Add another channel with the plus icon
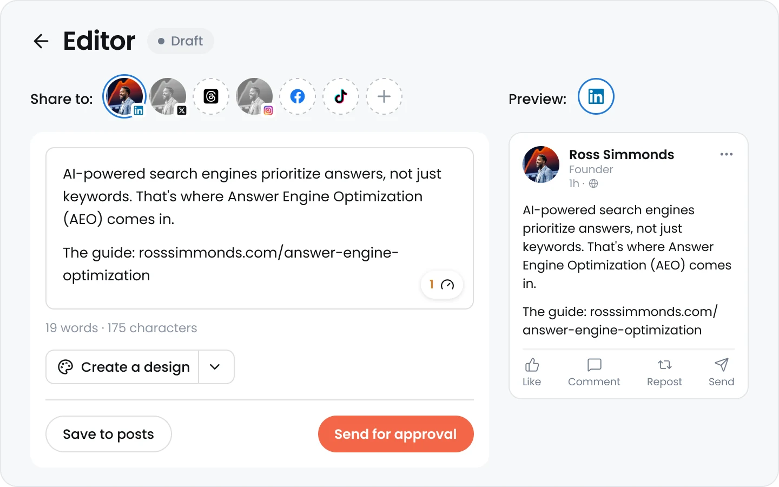The image size is (779, 487). pos(384,96)
